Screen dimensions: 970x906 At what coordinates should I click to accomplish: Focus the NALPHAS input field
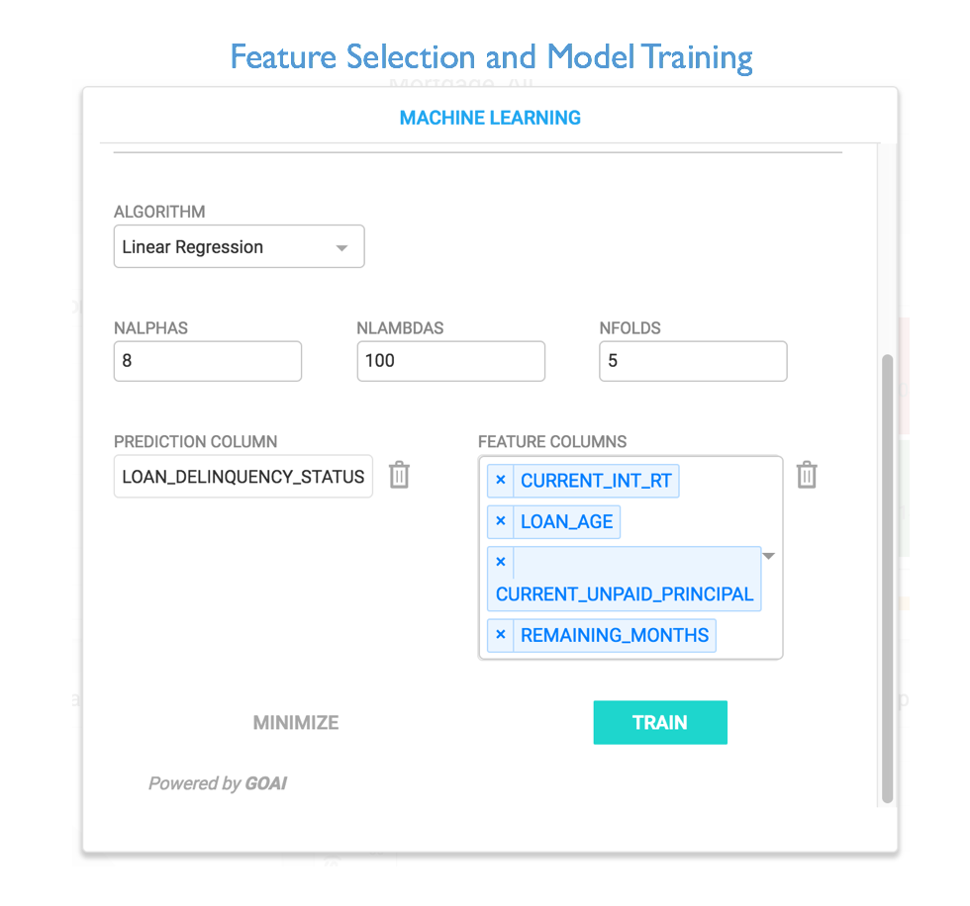pos(208,361)
